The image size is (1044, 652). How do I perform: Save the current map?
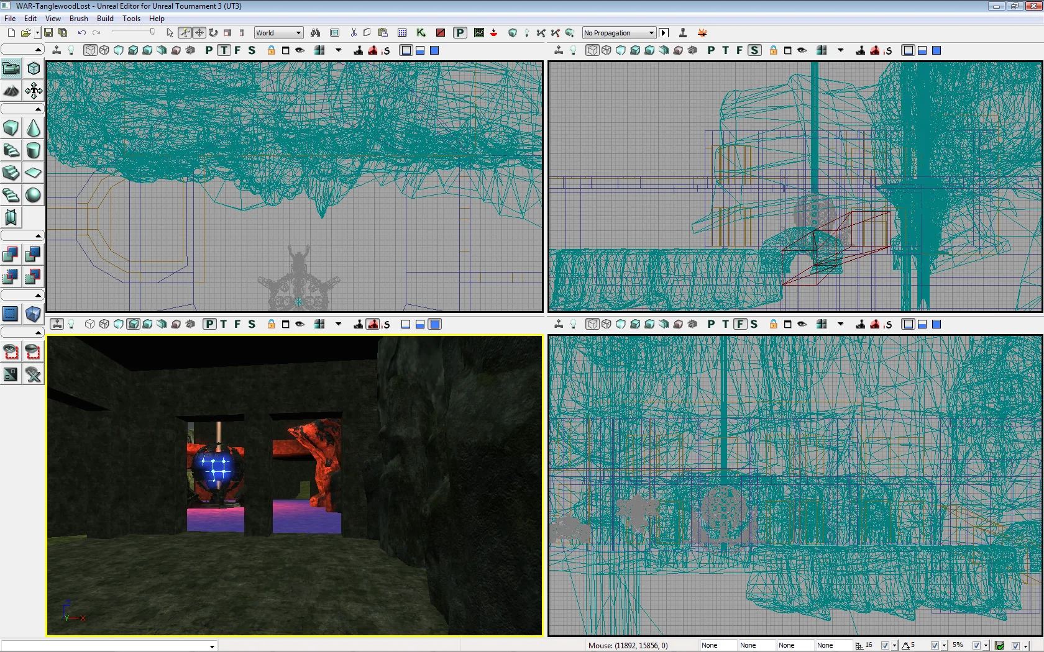pos(48,33)
